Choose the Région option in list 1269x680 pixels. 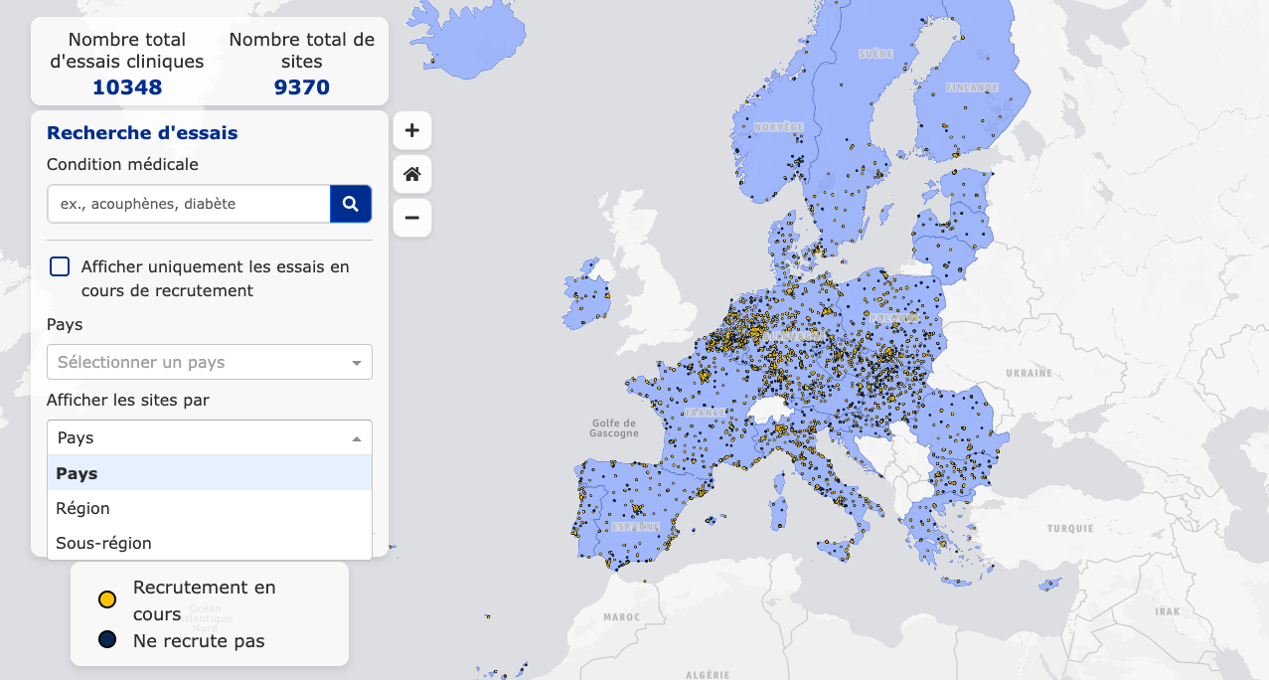[x=210, y=508]
